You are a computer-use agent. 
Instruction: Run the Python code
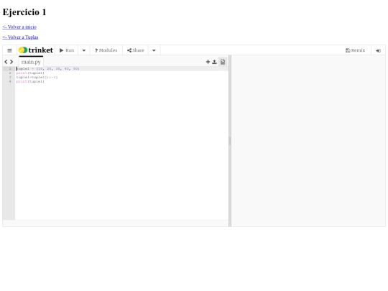pos(67,50)
